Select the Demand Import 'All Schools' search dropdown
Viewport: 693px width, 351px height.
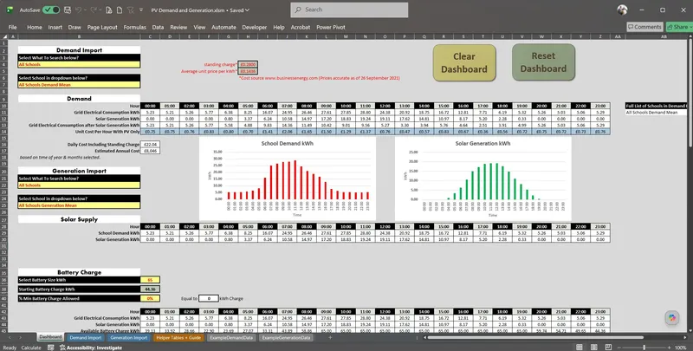coord(79,64)
